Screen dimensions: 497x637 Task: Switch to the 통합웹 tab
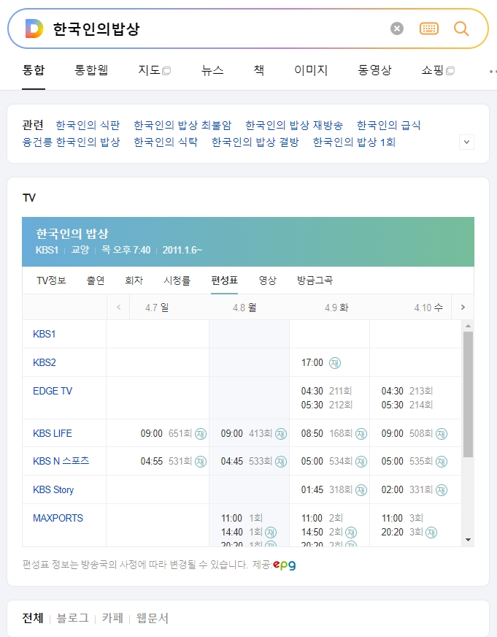tap(91, 70)
